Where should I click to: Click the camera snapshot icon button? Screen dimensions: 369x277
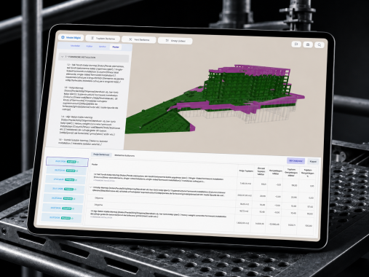pos(308,44)
